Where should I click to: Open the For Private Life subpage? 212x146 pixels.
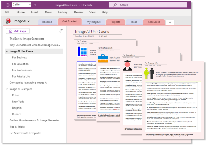coord(21,76)
